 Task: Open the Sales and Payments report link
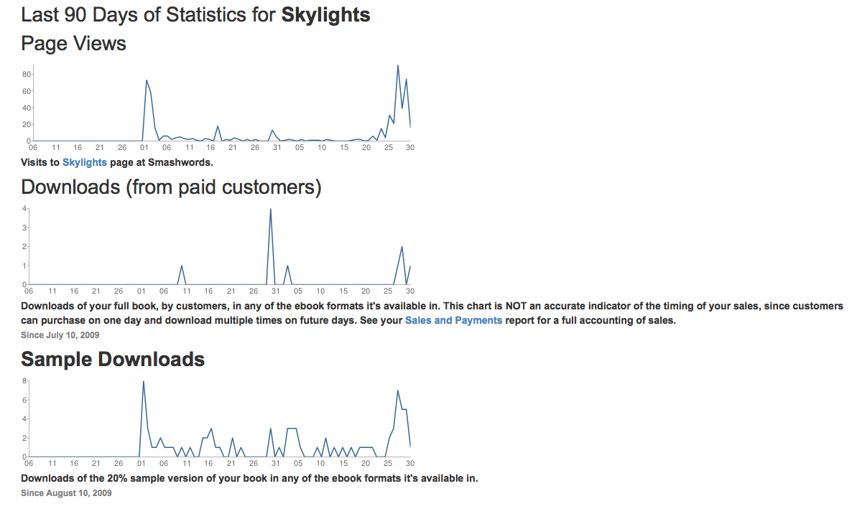click(x=453, y=320)
